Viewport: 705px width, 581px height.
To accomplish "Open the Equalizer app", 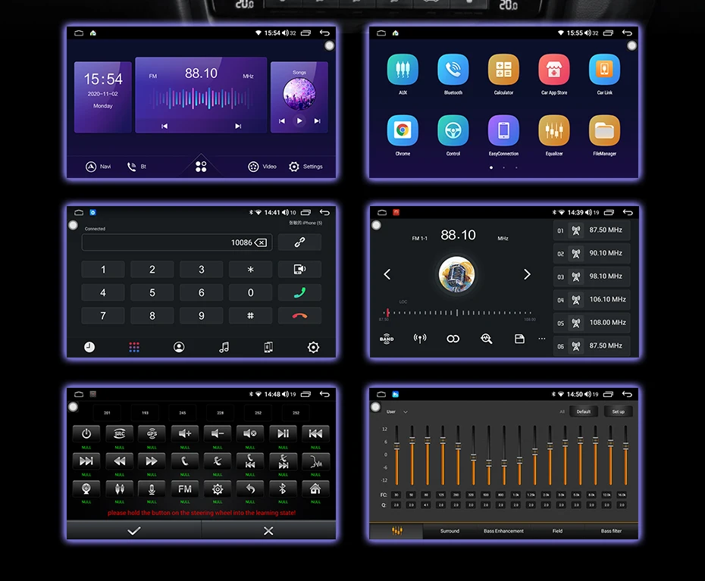I will 554,131.
